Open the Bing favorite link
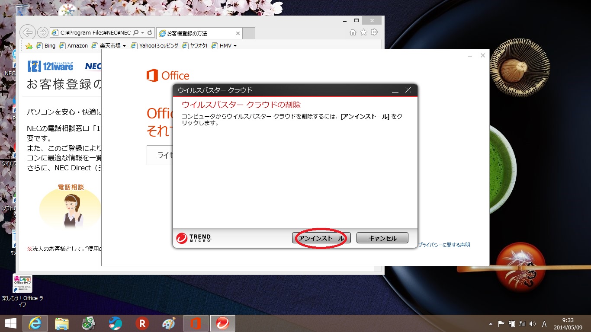591x332 pixels. (46, 45)
